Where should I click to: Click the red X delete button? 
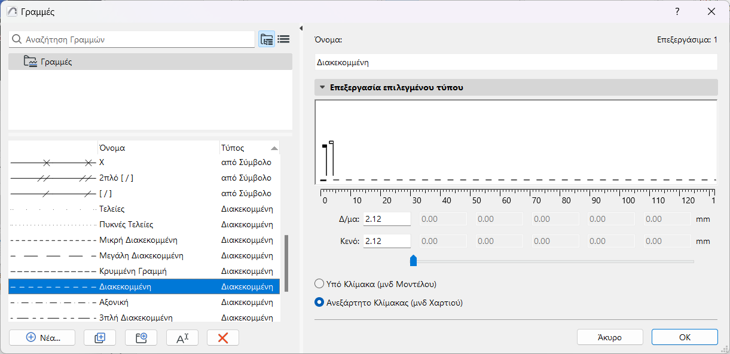point(223,338)
